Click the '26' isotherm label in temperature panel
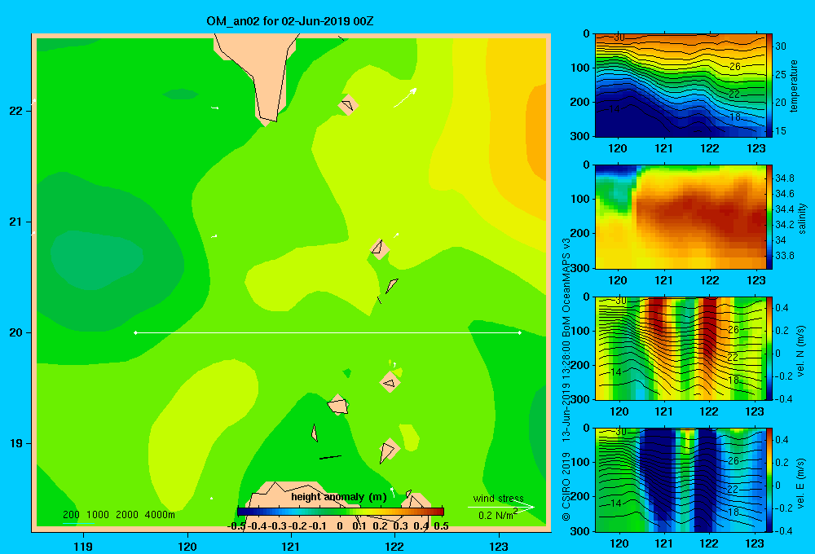Viewport: 815px width, 554px height. pos(734,67)
